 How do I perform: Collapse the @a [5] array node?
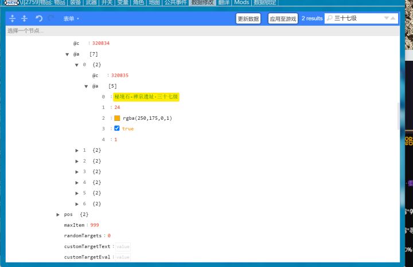coord(87,86)
